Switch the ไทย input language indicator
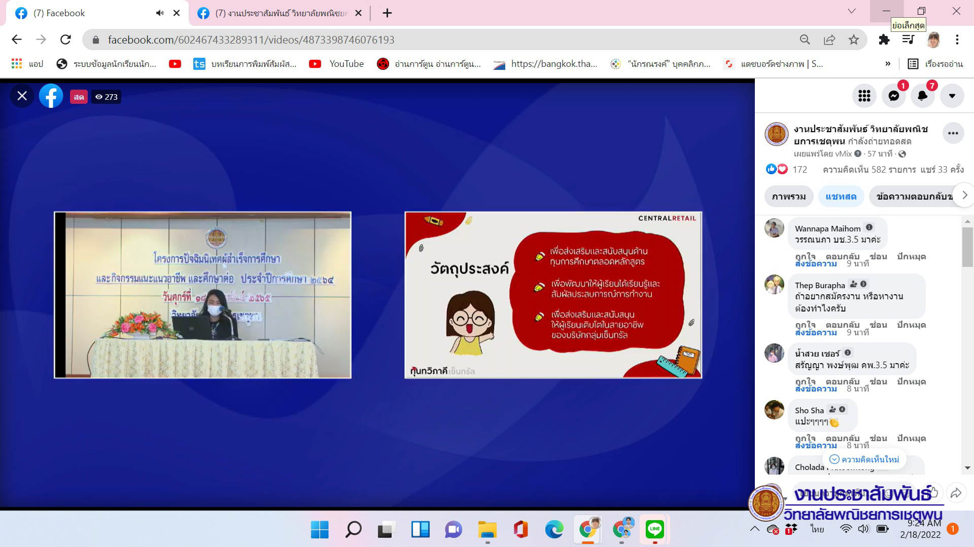 coord(817,529)
